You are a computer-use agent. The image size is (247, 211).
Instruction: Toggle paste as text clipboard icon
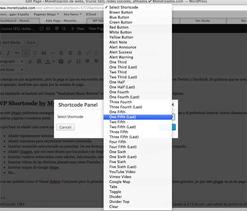point(61,61)
